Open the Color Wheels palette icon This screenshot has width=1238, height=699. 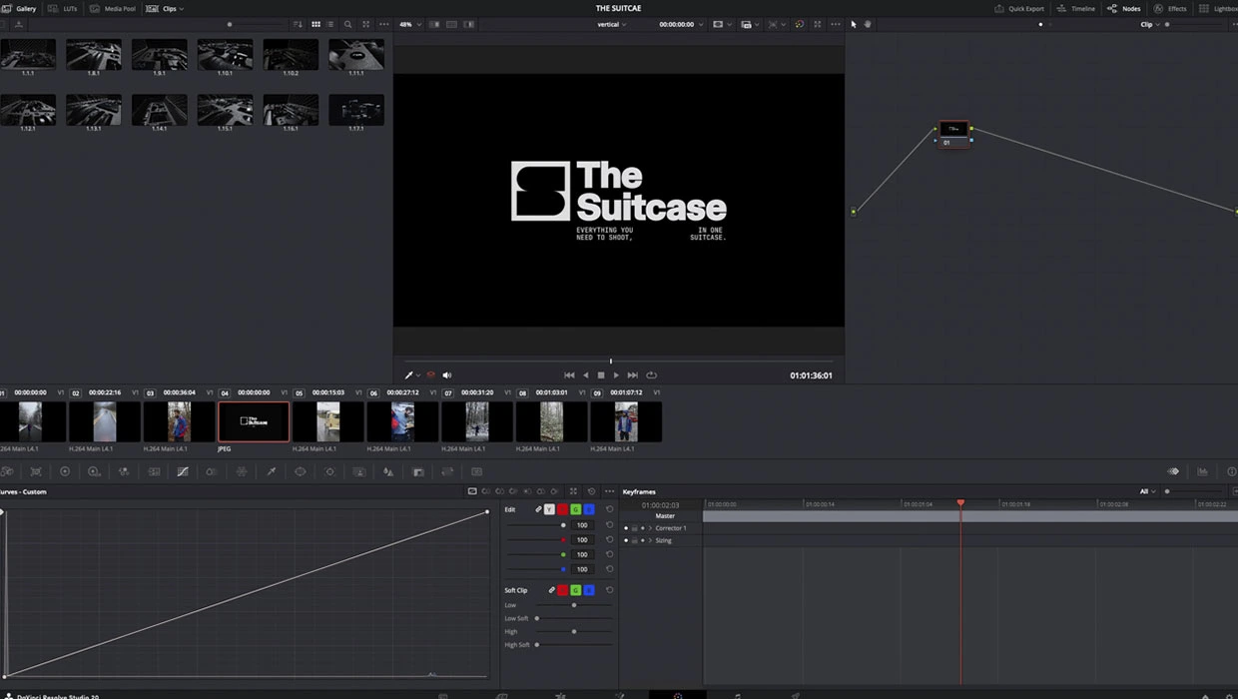65,471
